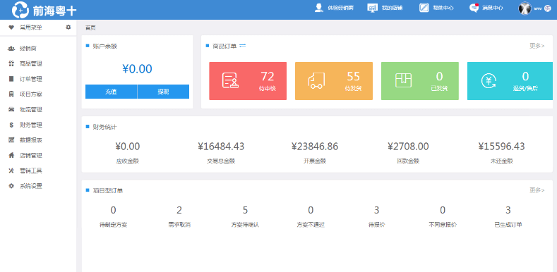
Task: Click the 项目方案 sidebar icon
Action: pyautogui.click(x=11, y=94)
